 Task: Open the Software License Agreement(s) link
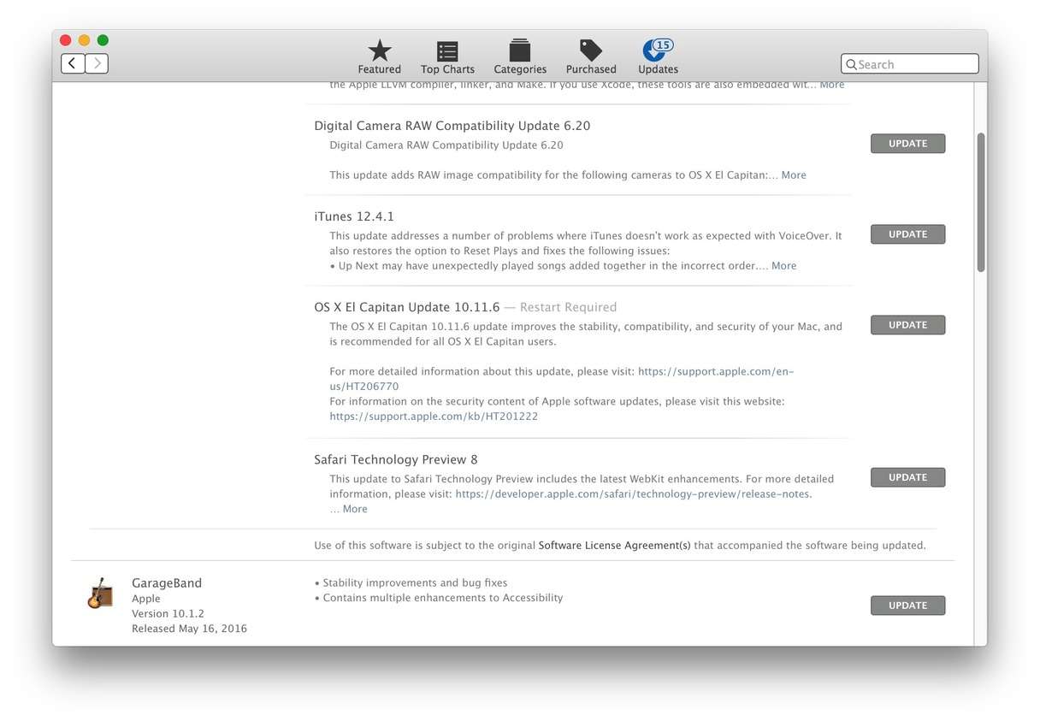point(614,546)
